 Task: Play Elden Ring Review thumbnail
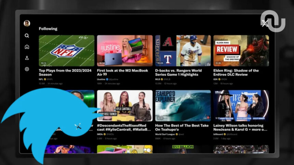pos(241,51)
